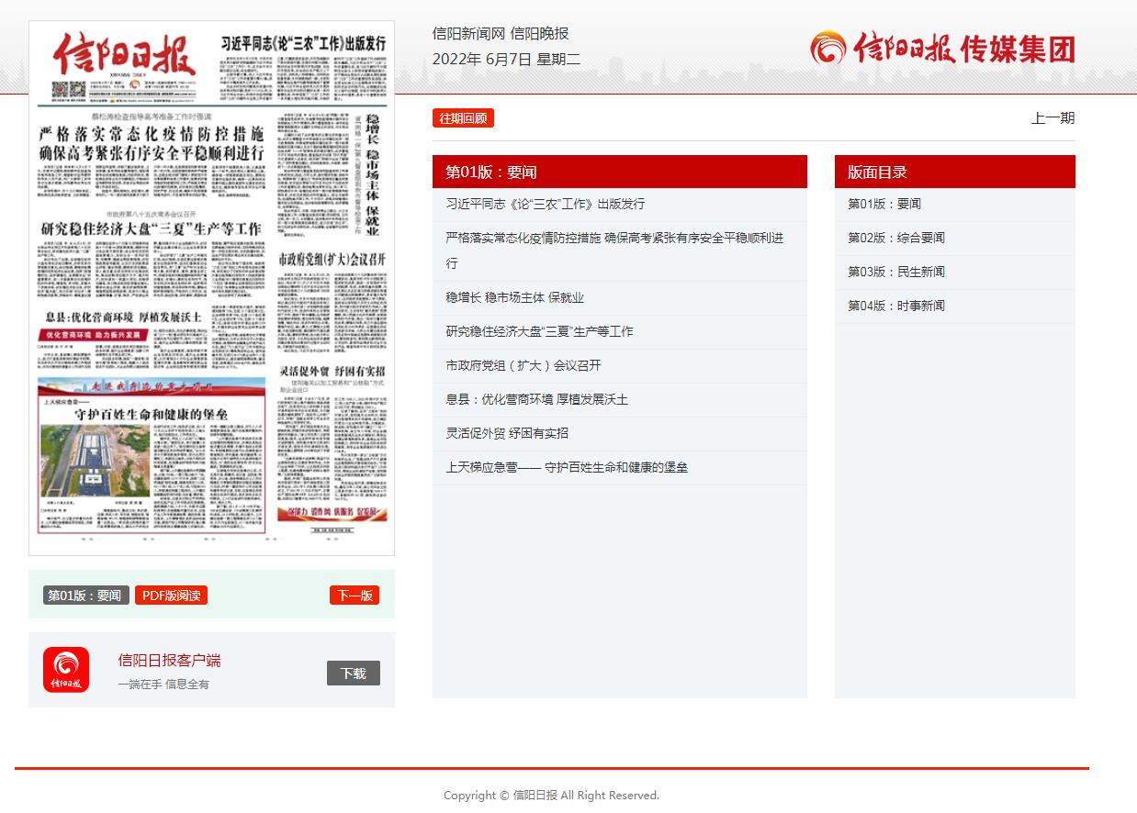Viewport: 1137px width, 813px height.
Task: Select 第04版：时事新闻 in 版面目录
Action: [x=895, y=306]
